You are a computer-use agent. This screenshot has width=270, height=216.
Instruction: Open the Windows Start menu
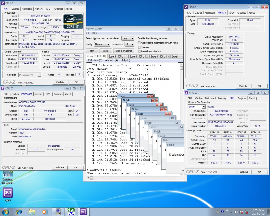click(x=5, y=211)
